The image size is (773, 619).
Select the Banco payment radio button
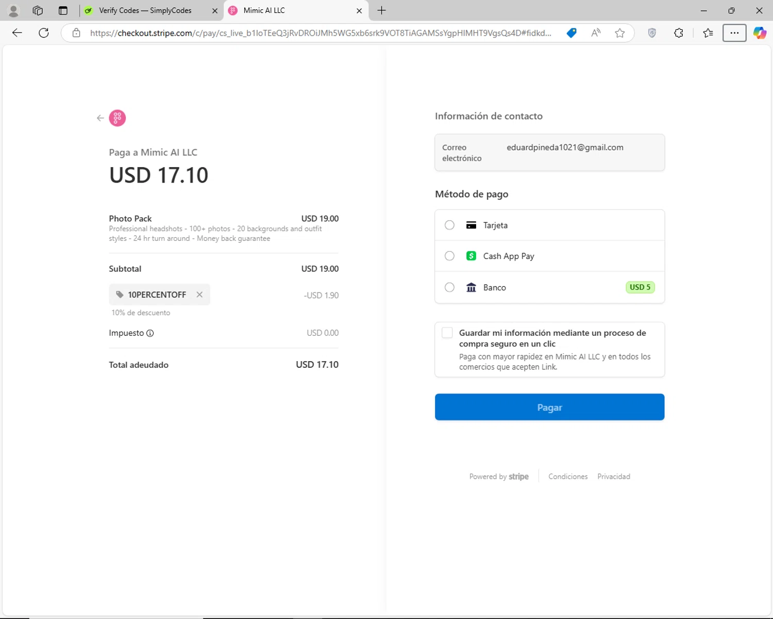click(x=449, y=287)
